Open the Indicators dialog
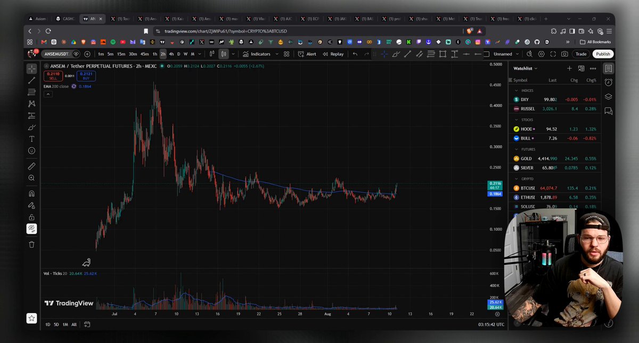The width and height of the screenshot is (639, 343). 256,54
